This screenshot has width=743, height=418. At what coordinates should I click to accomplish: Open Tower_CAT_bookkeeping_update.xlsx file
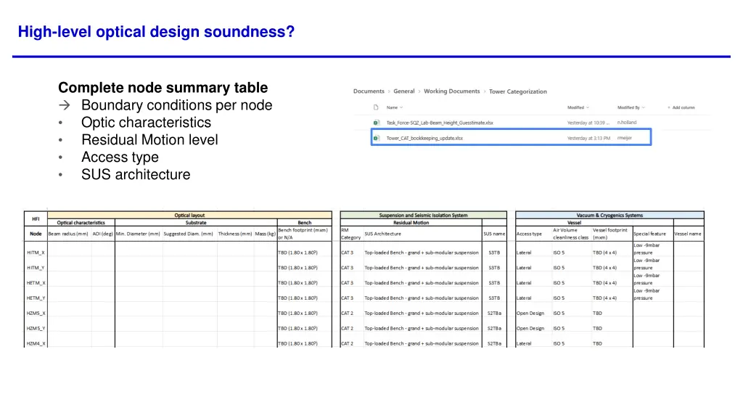point(424,139)
